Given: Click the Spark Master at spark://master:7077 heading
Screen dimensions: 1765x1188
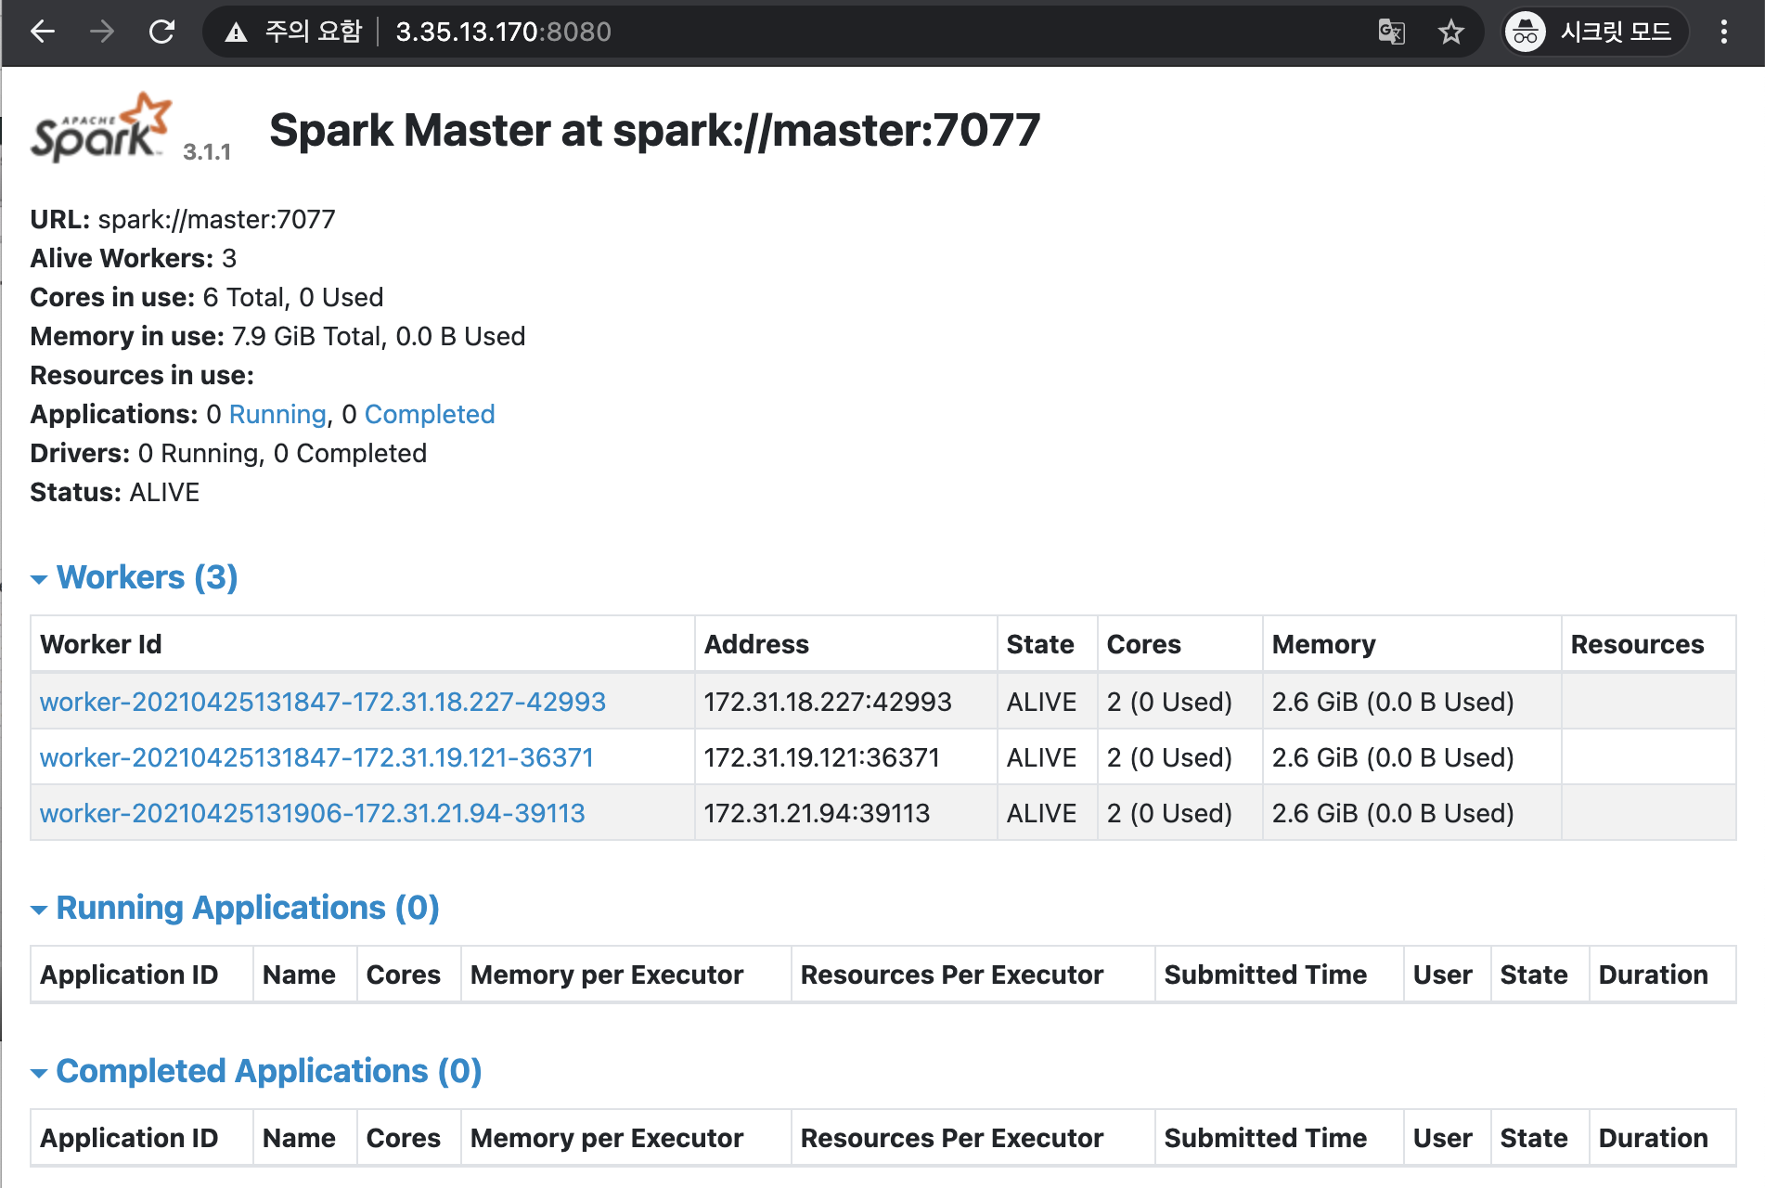Looking at the screenshot, I should [655, 130].
